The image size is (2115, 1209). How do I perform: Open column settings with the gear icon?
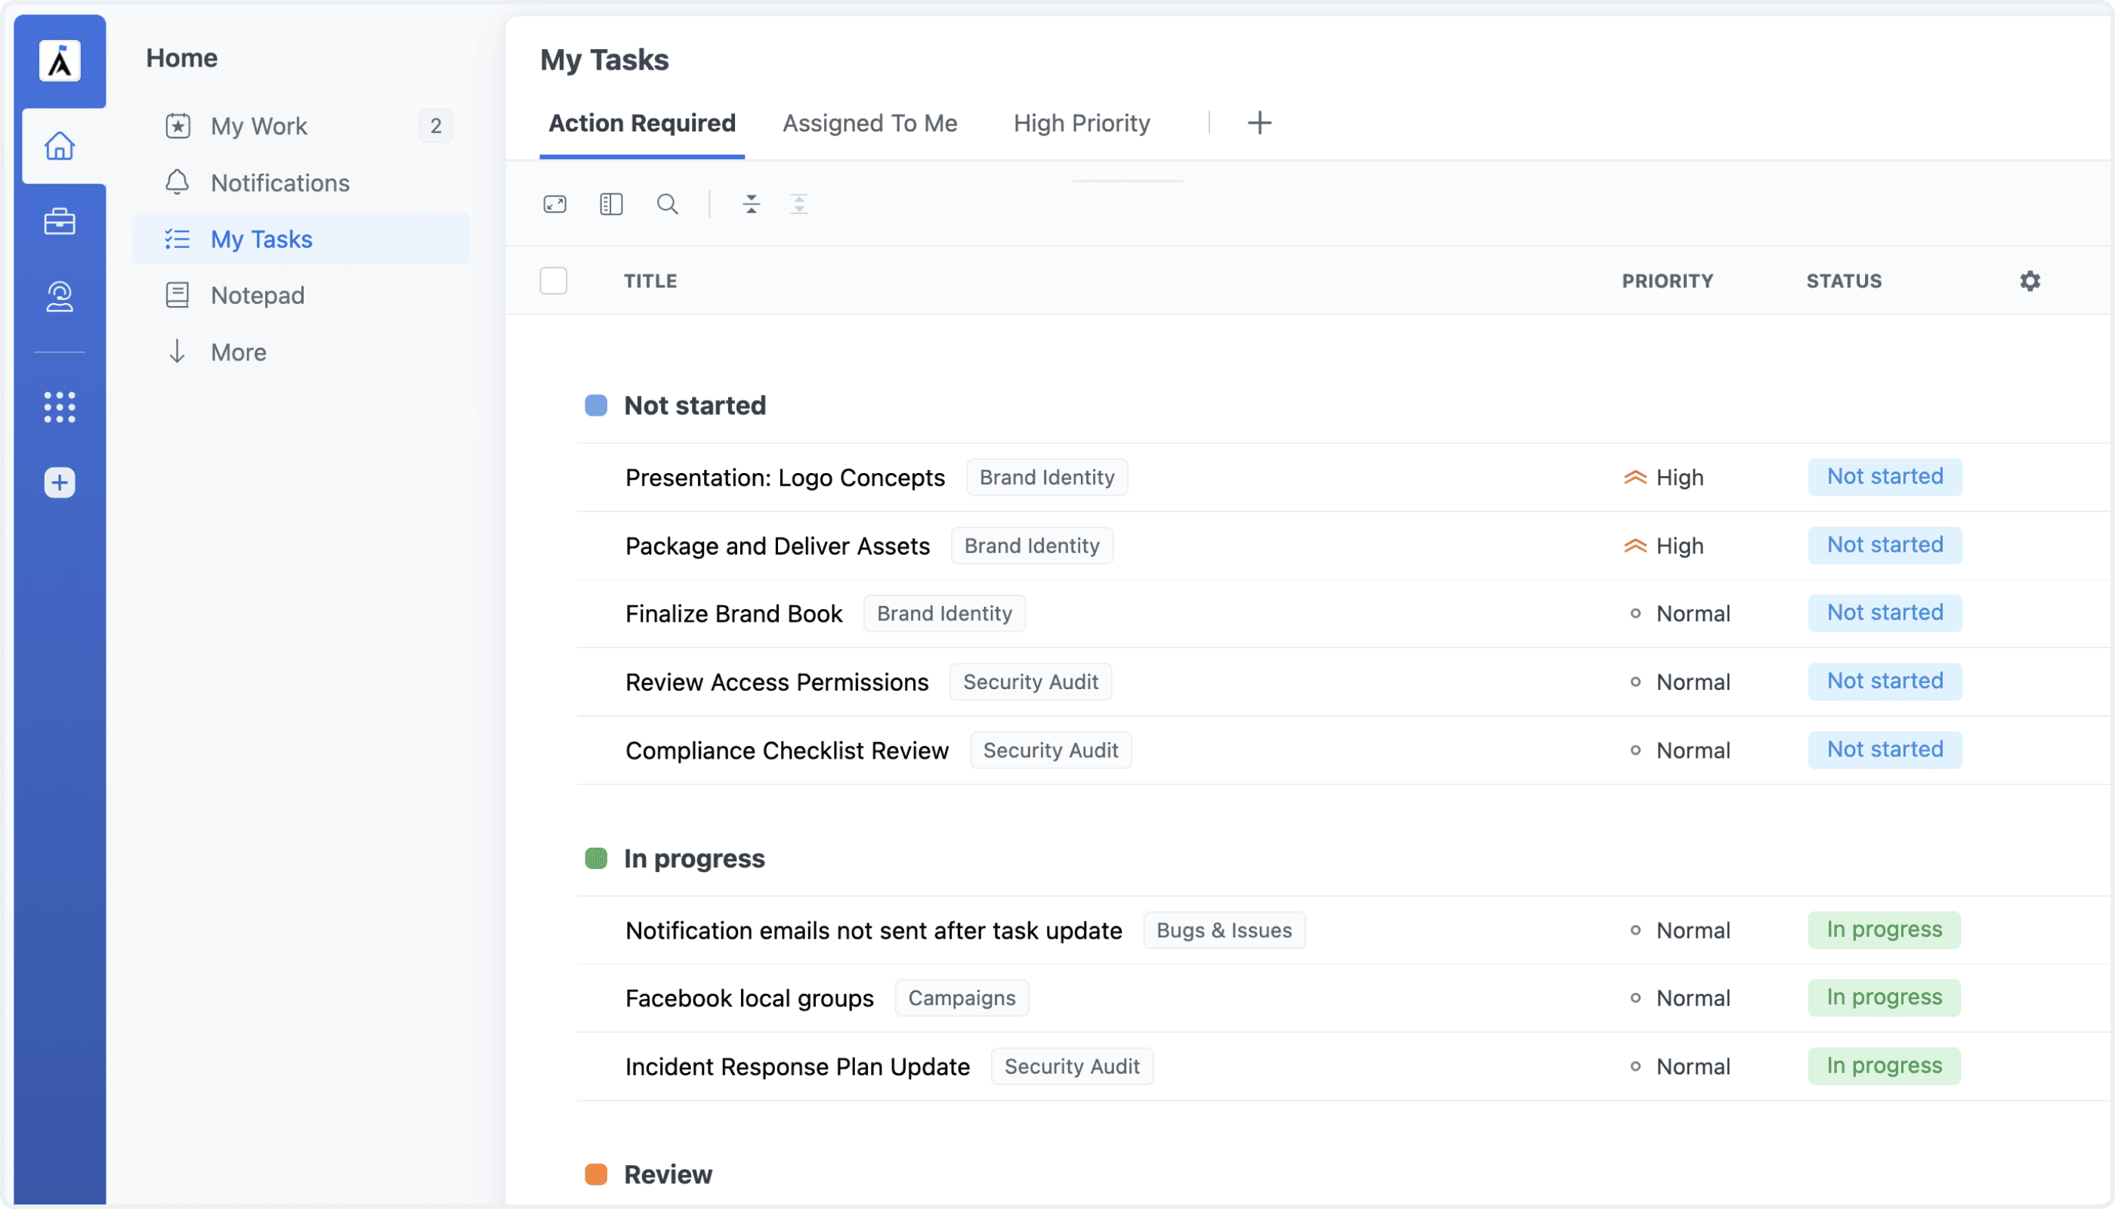coord(2030,280)
